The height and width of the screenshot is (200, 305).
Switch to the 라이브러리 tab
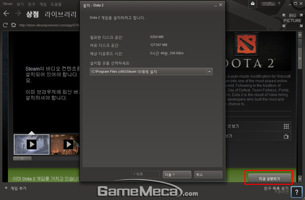61,14
